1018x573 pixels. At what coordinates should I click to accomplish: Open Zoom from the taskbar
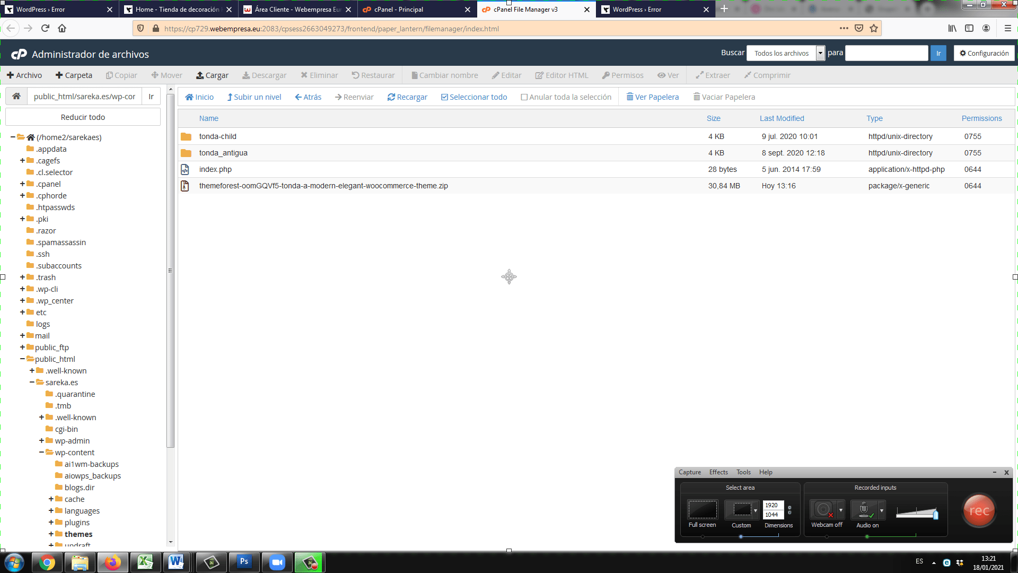(x=277, y=562)
